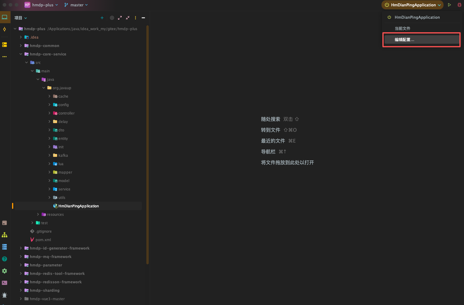This screenshot has width=464, height=305.
Task: Hide the project panel with minus icon
Action: coord(143,18)
